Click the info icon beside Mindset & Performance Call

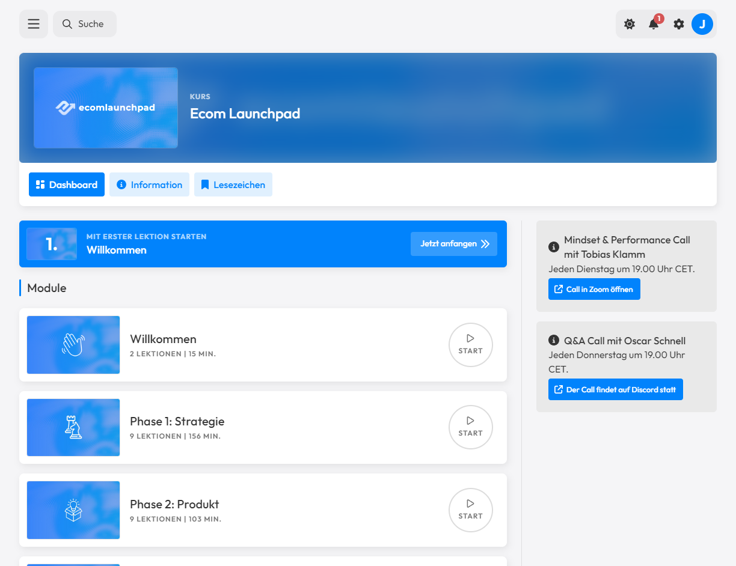553,246
